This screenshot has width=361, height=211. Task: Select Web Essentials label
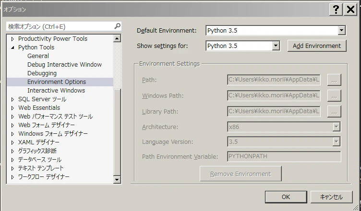pyautogui.click(x=39, y=108)
